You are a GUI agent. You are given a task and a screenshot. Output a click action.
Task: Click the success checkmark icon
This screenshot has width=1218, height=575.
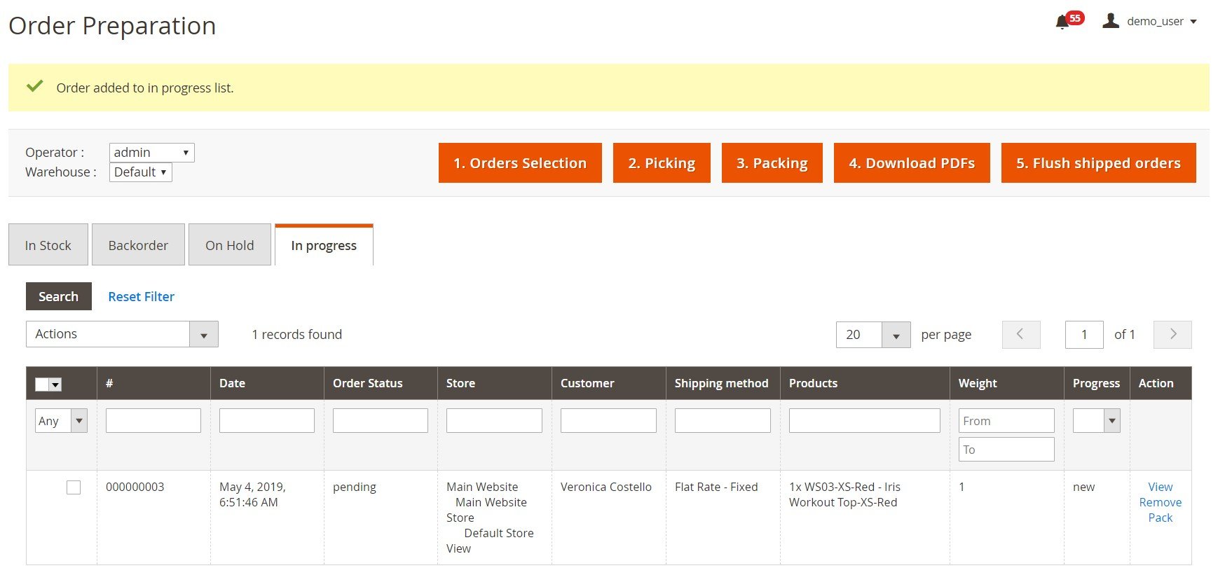point(35,86)
